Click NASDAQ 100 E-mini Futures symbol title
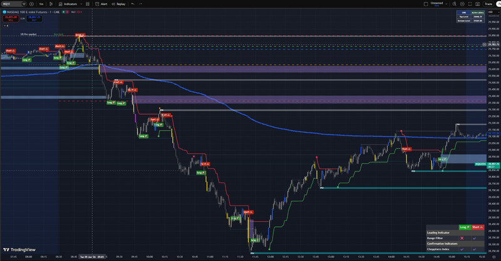This screenshot has width=501, height=261. pos(34,12)
